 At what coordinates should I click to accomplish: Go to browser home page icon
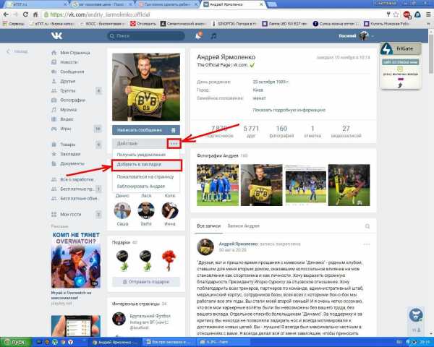35,14
